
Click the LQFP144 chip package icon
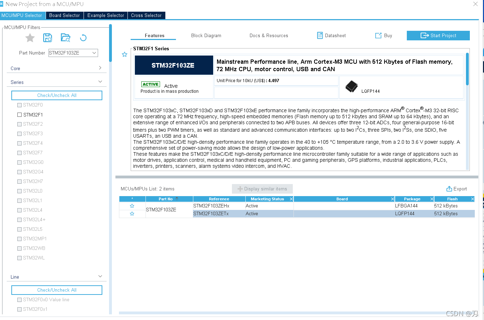[352, 86]
